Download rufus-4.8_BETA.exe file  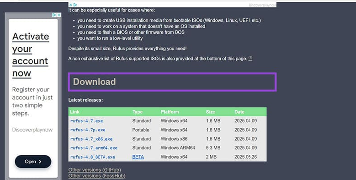click(x=92, y=157)
